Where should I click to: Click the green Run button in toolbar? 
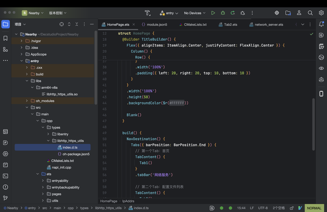tap(213, 13)
